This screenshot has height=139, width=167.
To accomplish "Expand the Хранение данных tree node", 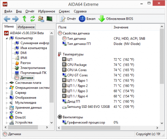I will pos(7,108).
